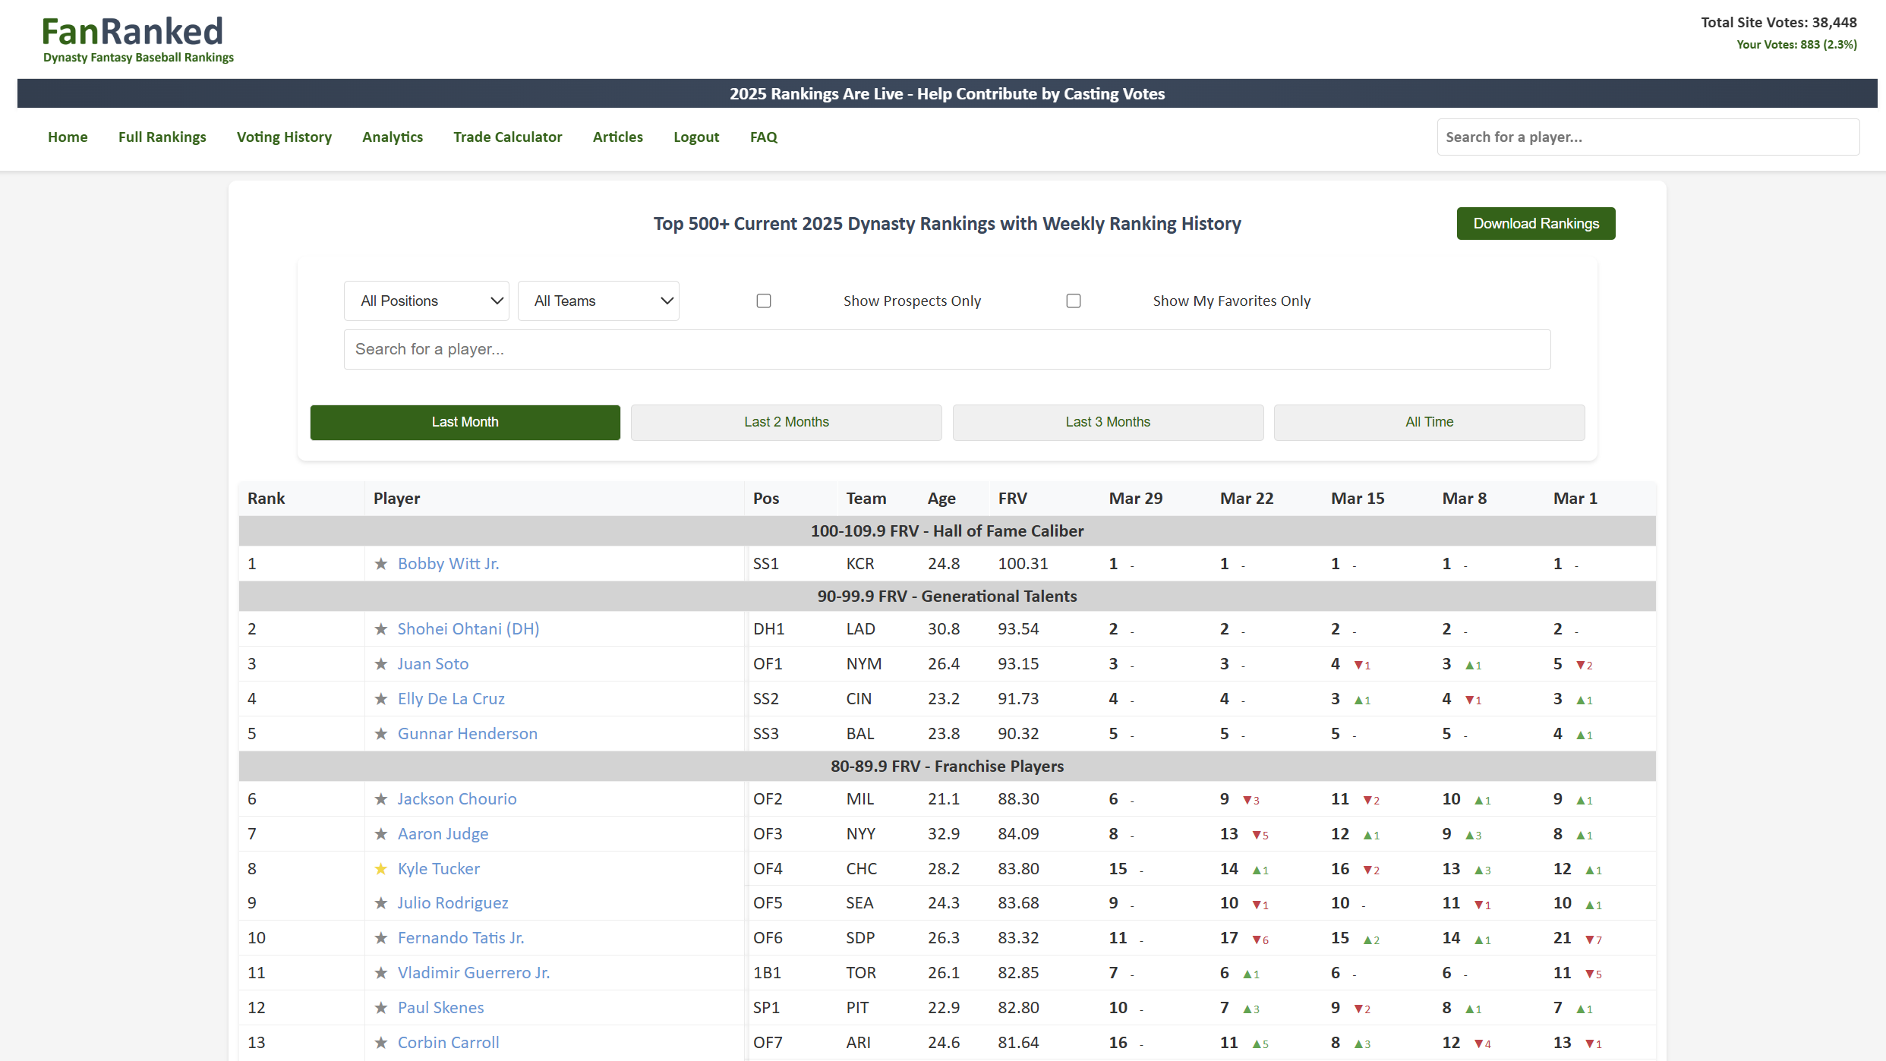Open Gunnar Henderson player link
The image size is (1886, 1061).
467,734
